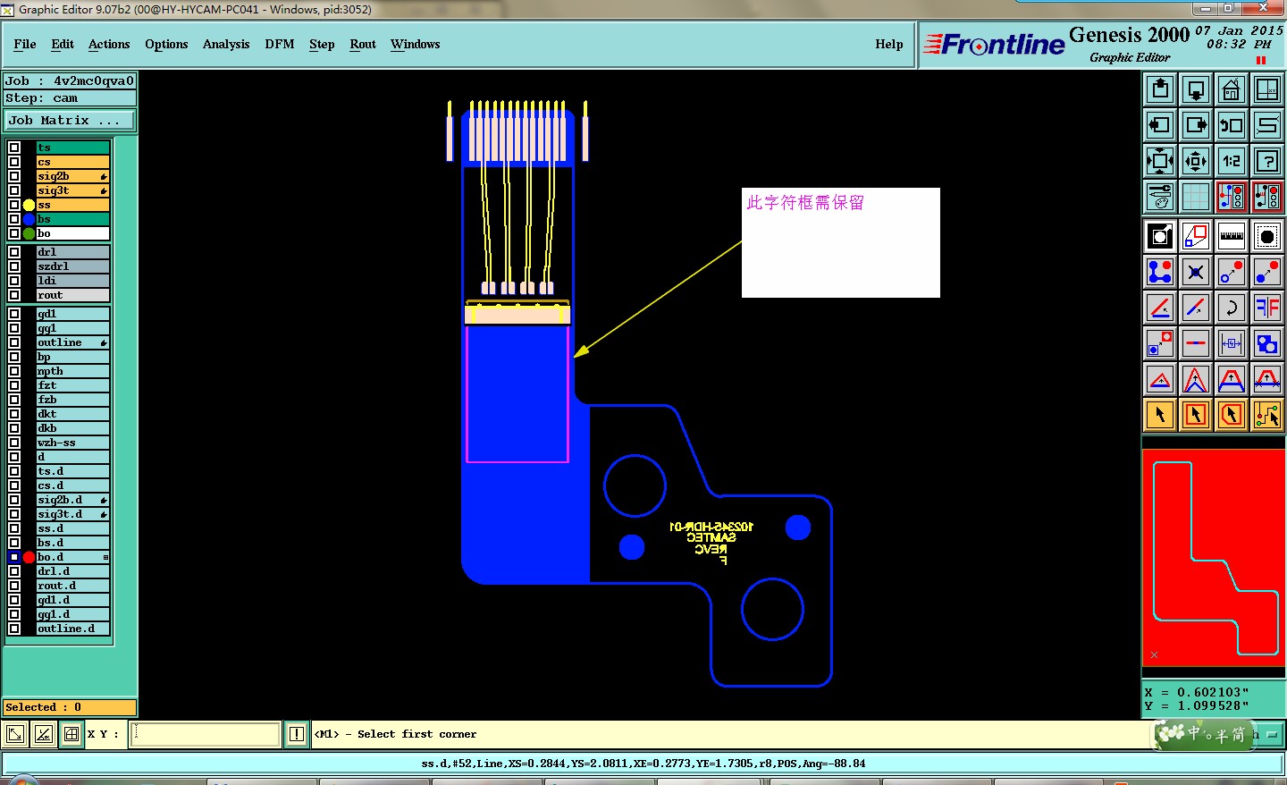The height and width of the screenshot is (785, 1287).
Task: Click the rotate curved arrow icon
Action: (x=1232, y=308)
